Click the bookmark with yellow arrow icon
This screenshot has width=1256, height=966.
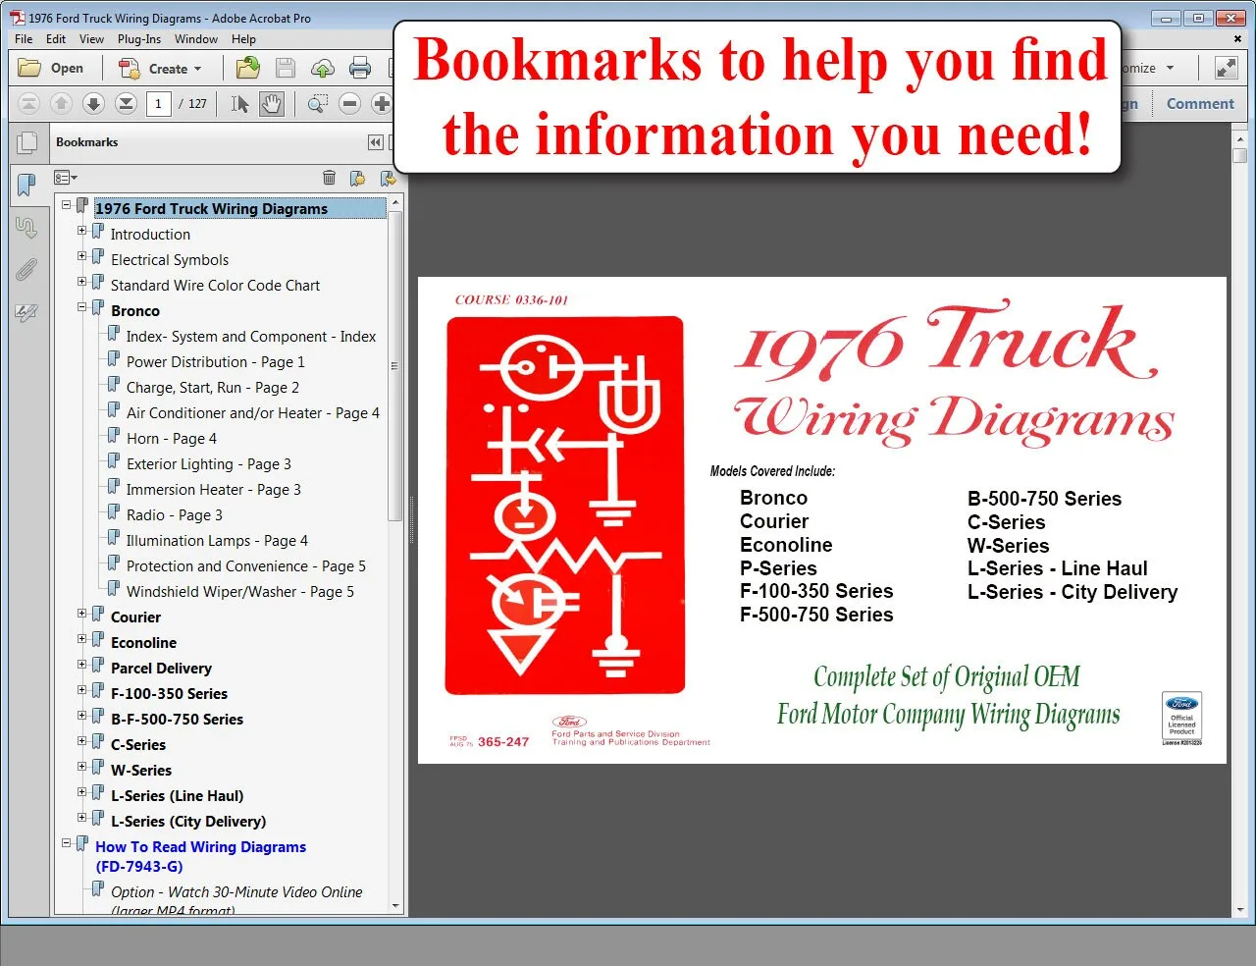click(x=388, y=178)
